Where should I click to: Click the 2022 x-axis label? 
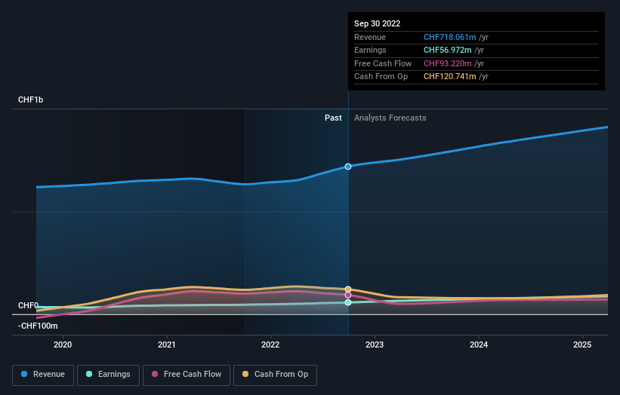coord(270,344)
